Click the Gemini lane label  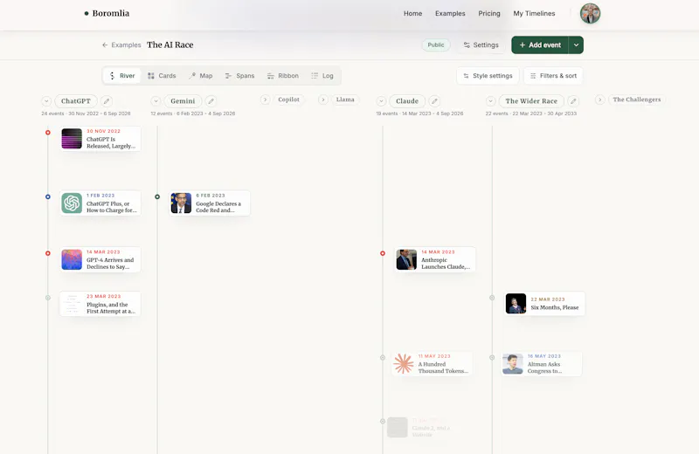[x=183, y=101]
